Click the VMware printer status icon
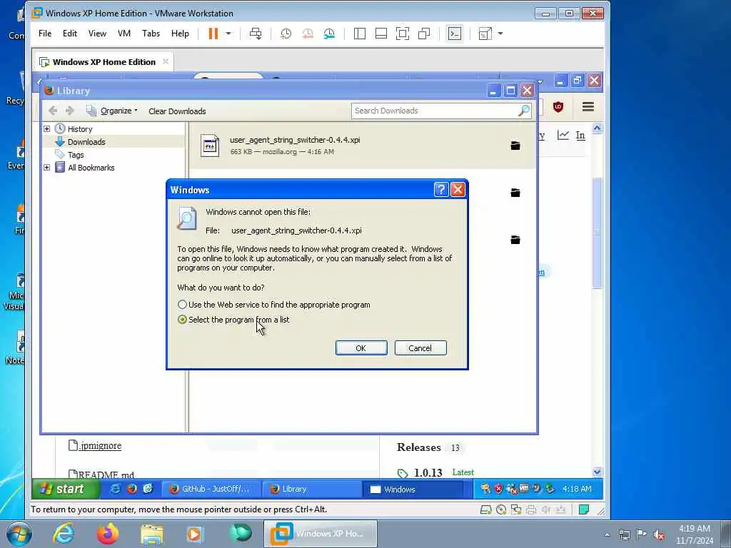Screen dimensions: 731x548 click(531, 509)
